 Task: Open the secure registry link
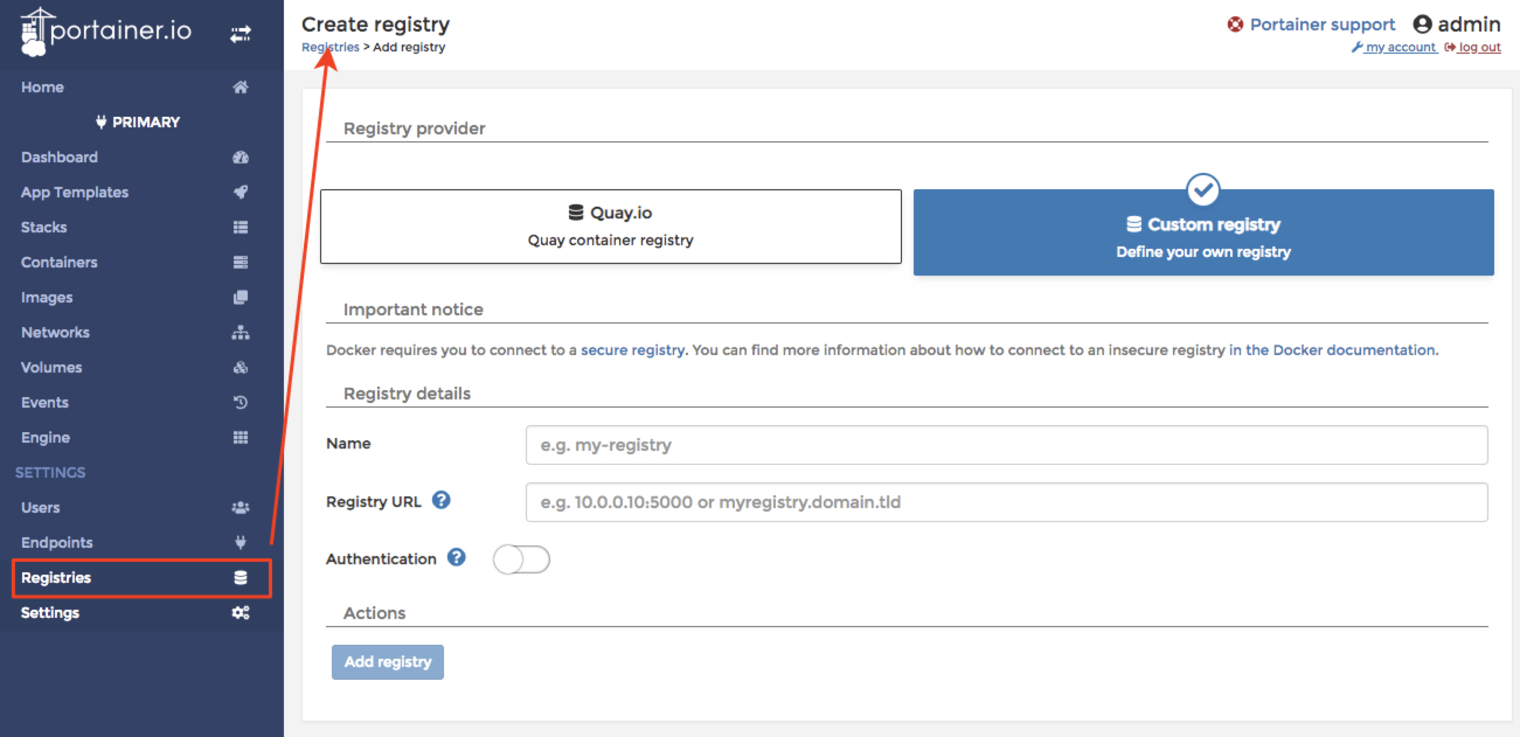pyautogui.click(x=632, y=350)
